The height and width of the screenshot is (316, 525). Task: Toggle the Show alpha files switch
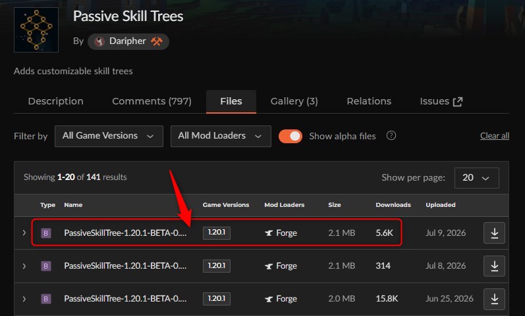pos(290,136)
